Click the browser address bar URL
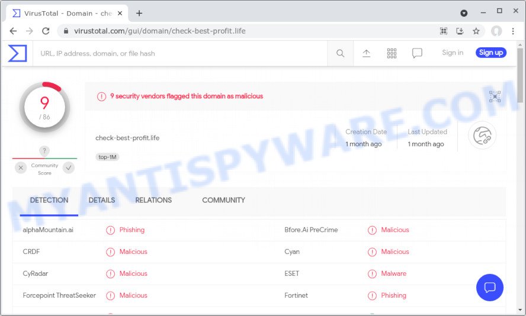Image resolution: width=526 pixels, height=316 pixels. [x=160, y=31]
